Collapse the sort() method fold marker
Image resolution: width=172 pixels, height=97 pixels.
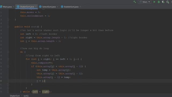pyautogui.click(x=8, y=27)
